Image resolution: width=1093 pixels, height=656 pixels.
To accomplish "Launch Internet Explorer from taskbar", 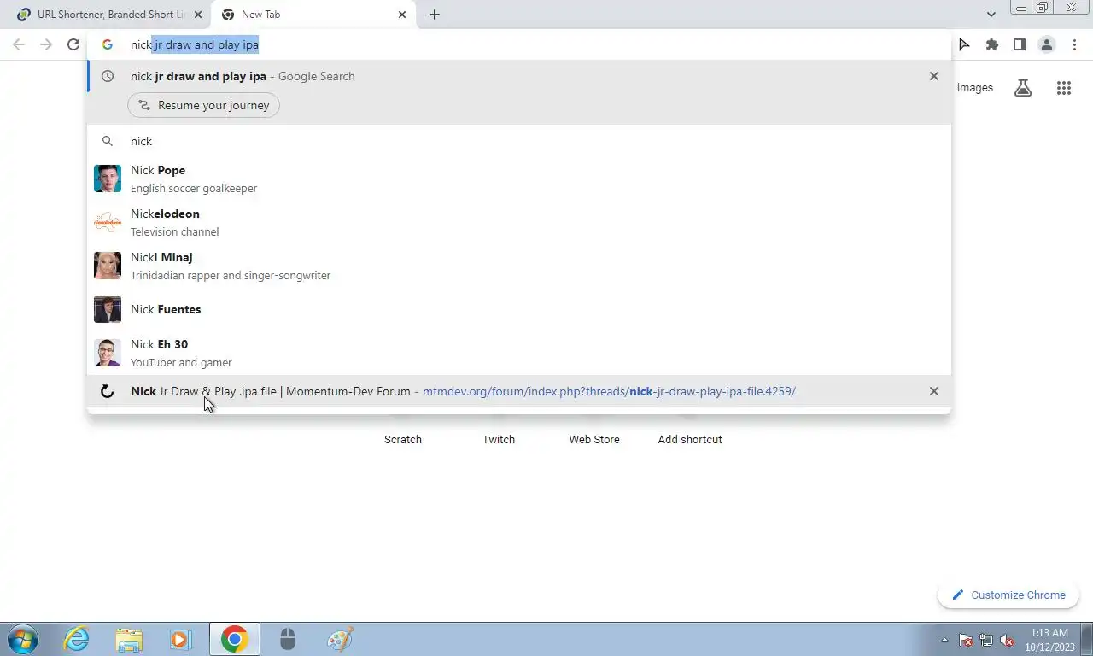I will (77, 639).
